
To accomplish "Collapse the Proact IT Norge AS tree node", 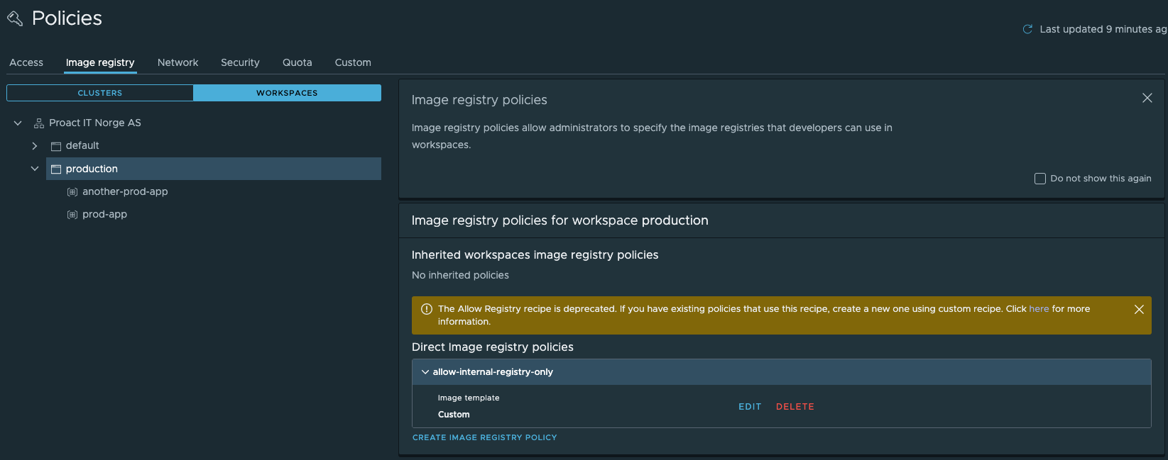I will pos(18,123).
